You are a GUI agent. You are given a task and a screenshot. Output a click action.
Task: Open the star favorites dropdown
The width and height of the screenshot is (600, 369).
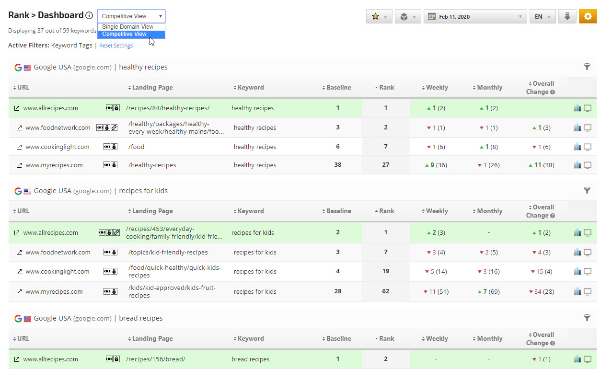[x=379, y=16]
